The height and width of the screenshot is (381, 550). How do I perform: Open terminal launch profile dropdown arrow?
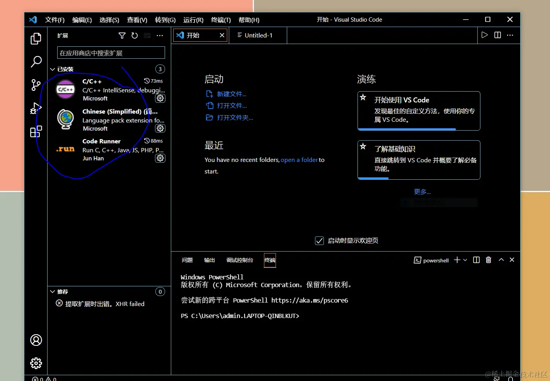point(465,260)
